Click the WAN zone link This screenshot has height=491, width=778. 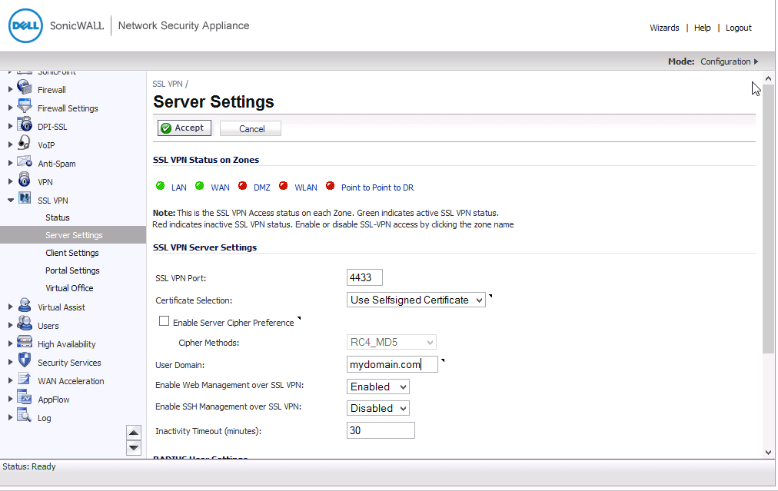(x=221, y=187)
